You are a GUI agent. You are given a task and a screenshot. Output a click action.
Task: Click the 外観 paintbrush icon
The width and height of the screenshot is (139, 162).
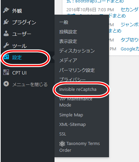pyautogui.click(x=6, y=10)
